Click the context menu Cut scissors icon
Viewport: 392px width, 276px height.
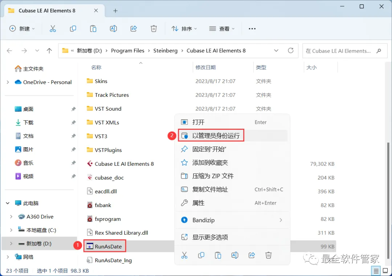(x=184, y=255)
